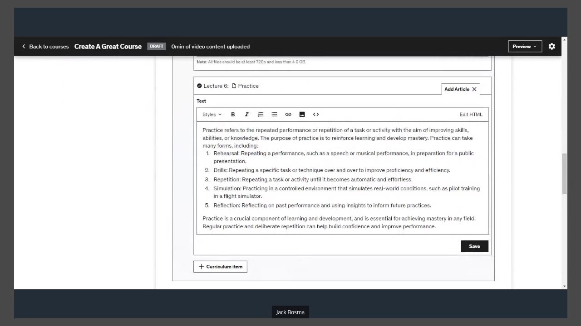
Task: Go back to courses
Action: coord(45,46)
